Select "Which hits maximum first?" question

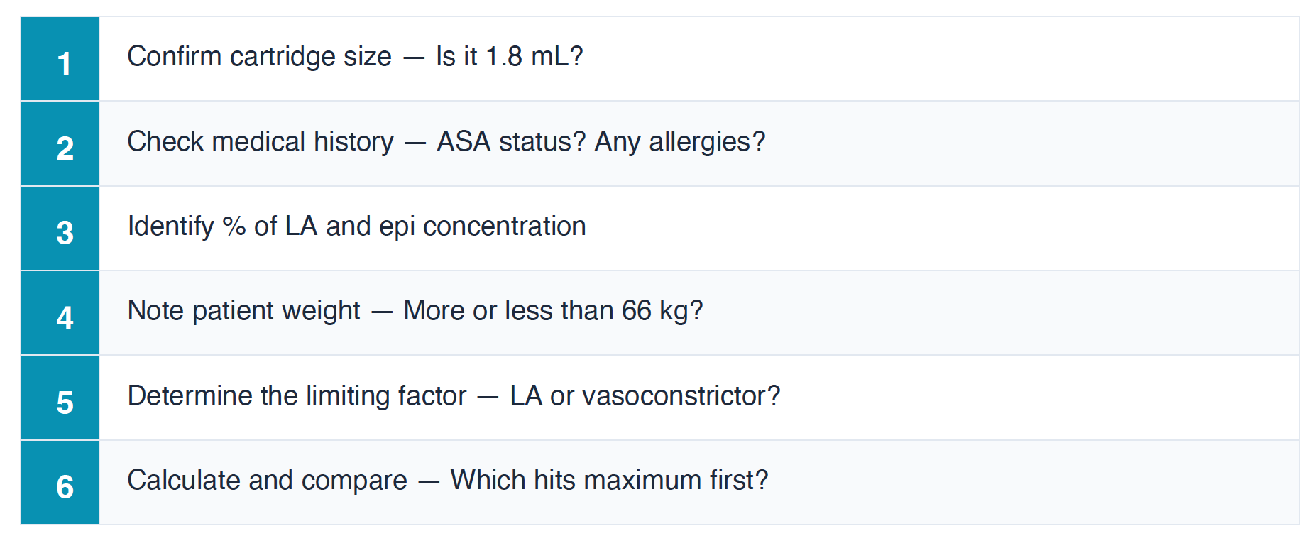pos(609,481)
